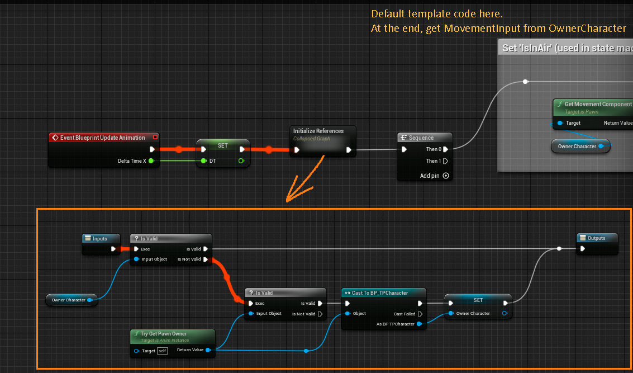Click the exec input pin of Cast To BP_TPCharacter
This screenshot has width=633, height=373.
[347, 303]
